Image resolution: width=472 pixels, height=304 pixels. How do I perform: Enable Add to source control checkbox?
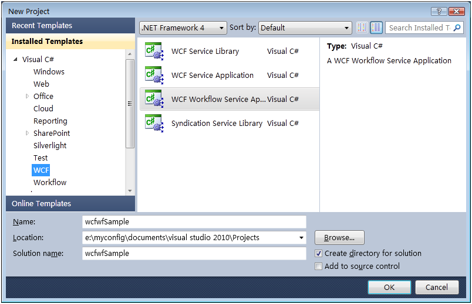(318, 266)
